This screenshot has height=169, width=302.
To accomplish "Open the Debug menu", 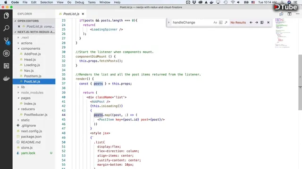I will coord(79,2).
